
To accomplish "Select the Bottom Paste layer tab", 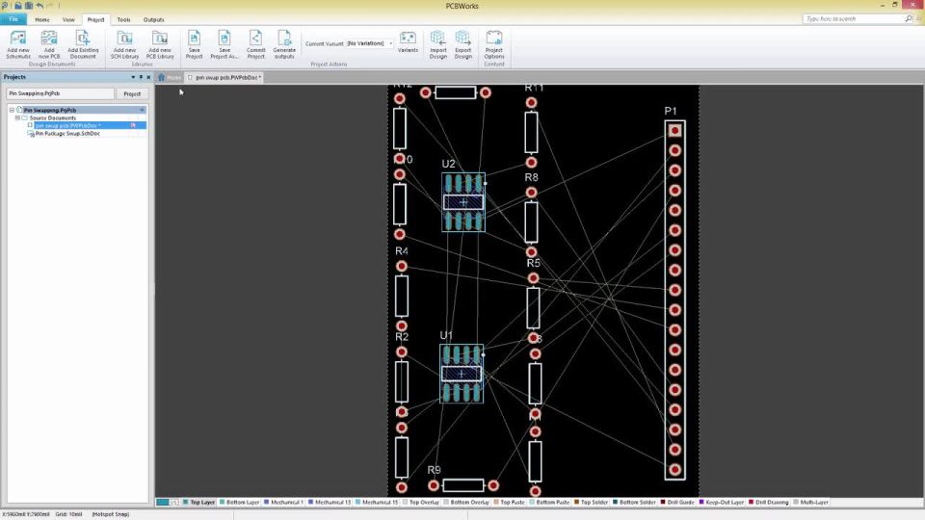I will pos(548,503).
